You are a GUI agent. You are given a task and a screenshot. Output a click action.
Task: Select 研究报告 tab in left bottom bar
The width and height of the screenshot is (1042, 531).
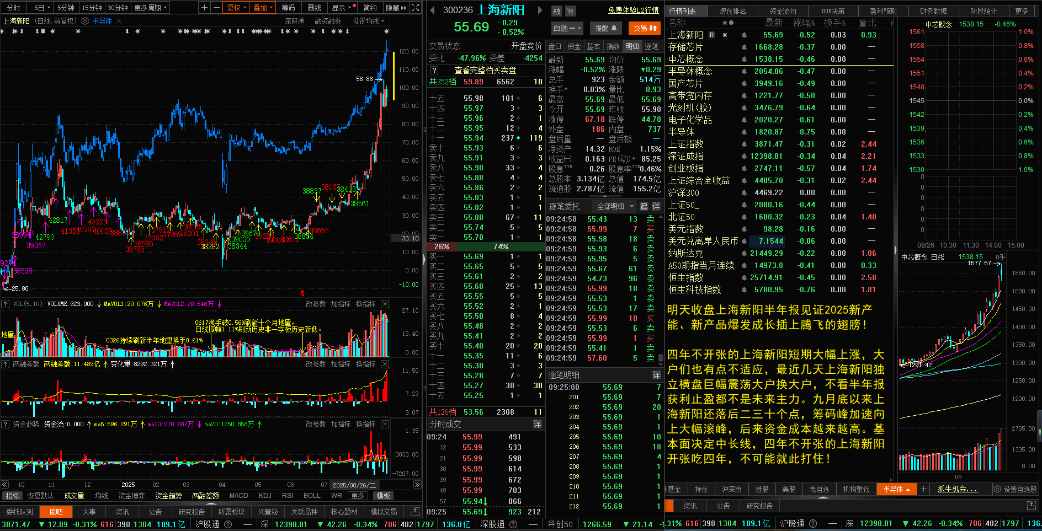point(192,512)
